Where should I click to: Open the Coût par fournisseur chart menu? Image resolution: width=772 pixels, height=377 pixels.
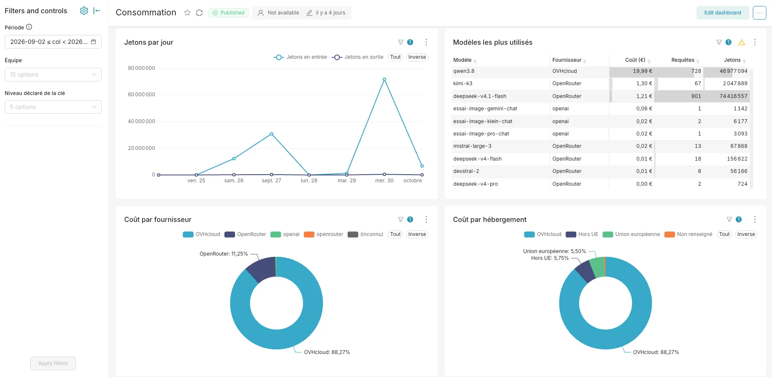pyautogui.click(x=426, y=219)
